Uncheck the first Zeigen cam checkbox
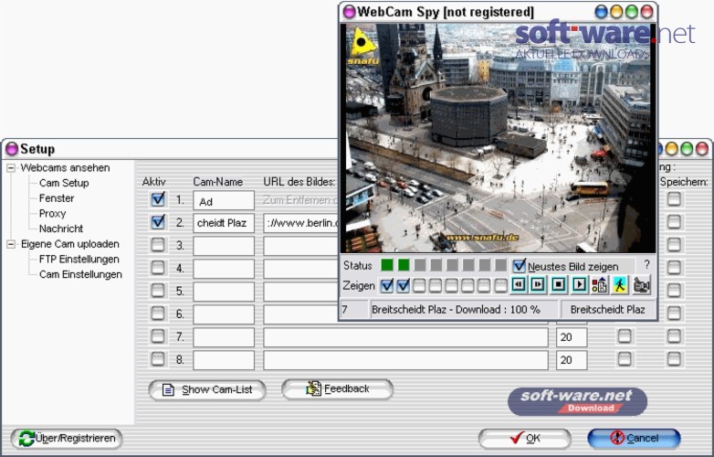Viewport: 714px width, 457px height. coord(386,286)
